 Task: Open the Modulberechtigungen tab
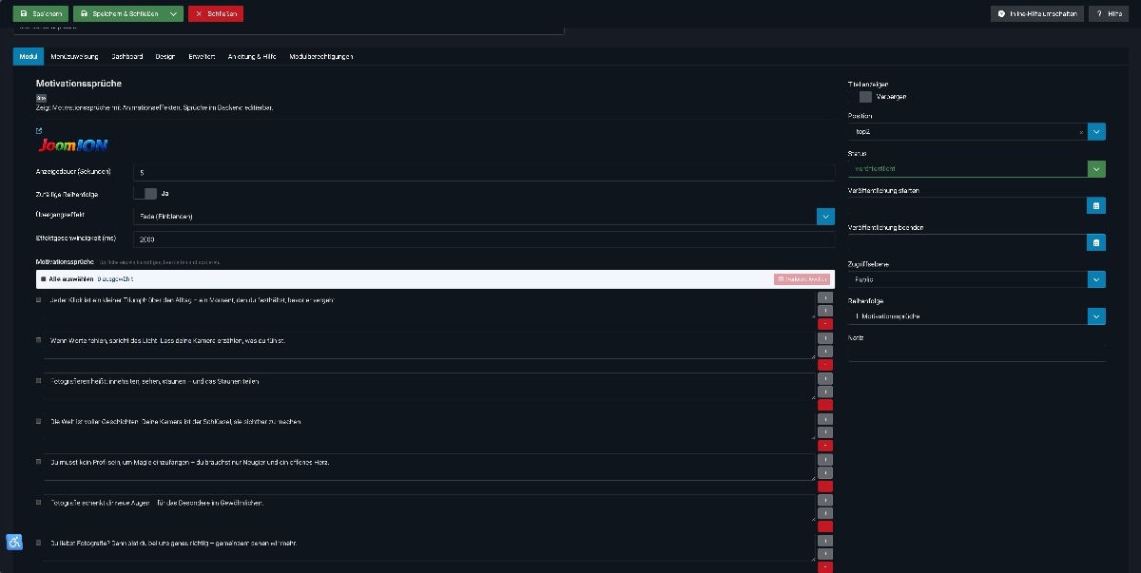321,57
